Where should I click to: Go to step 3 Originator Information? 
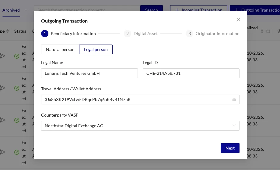click(x=213, y=34)
